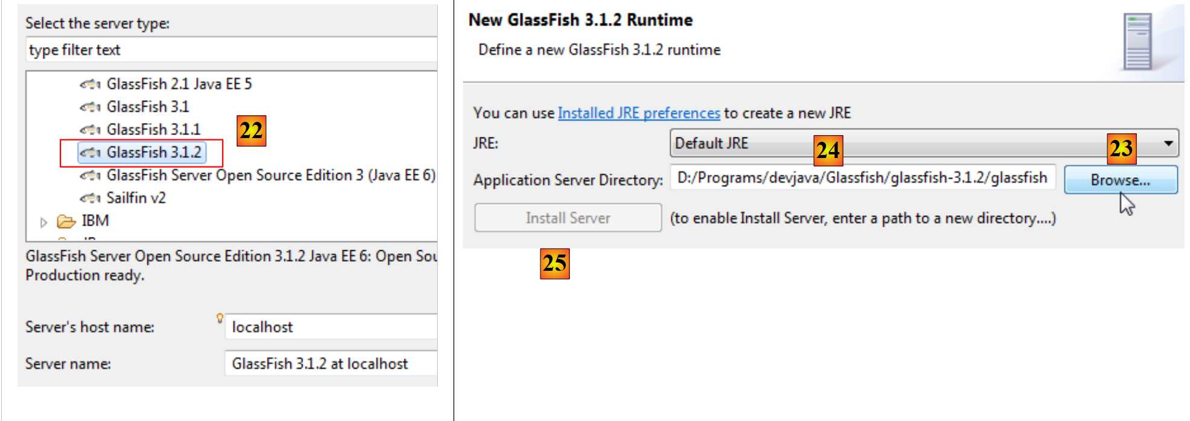Click the IBM folder icon
Screen dimensions: 1190x421
pos(66,221)
